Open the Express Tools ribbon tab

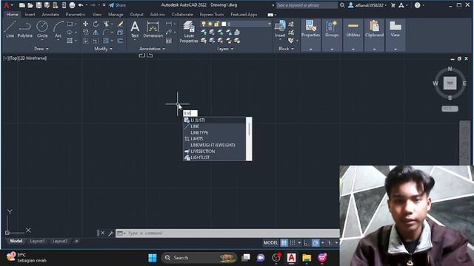pos(212,15)
